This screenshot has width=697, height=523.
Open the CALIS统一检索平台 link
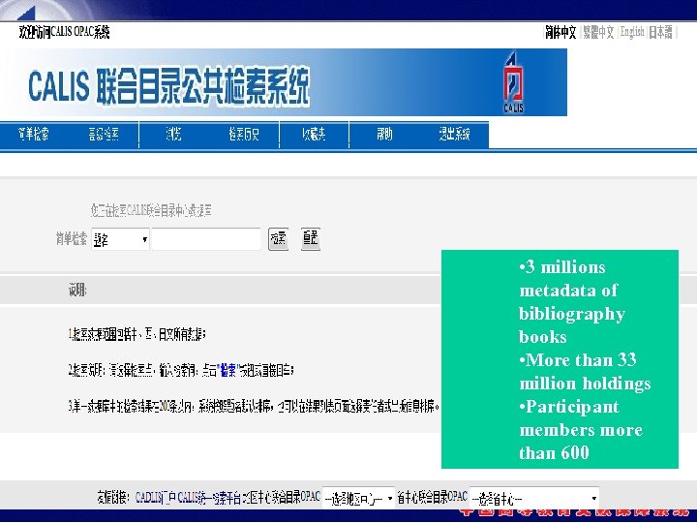[209, 497]
